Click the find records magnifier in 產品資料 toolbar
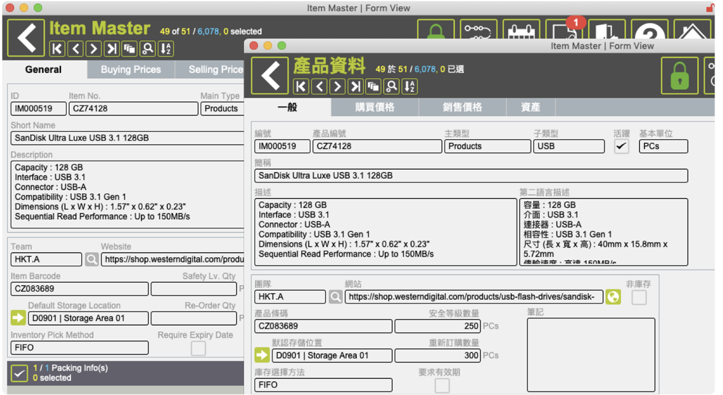Viewport: 723px width, 395px height. coord(391,87)
